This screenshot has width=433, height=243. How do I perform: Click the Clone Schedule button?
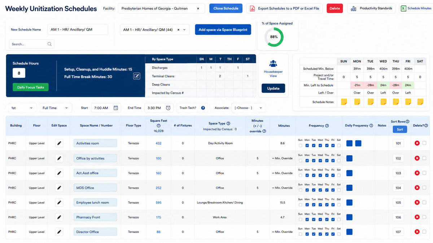226,8
